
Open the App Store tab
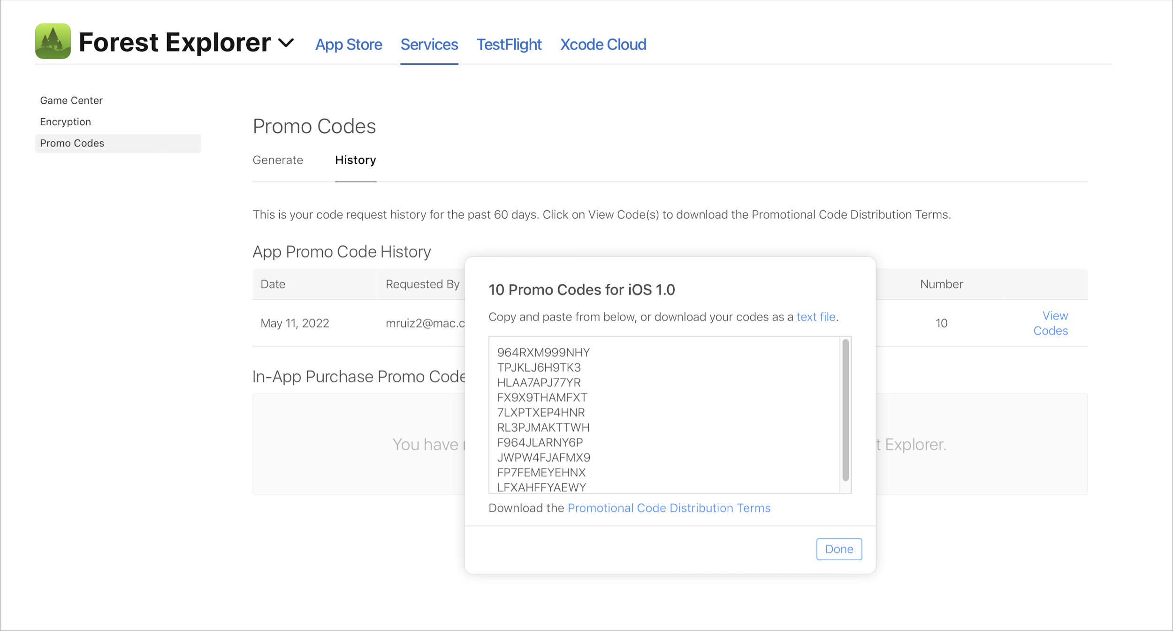click(x=349, y=45)
